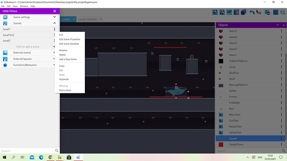Open the objects editor toolbar icon

[x=215, y=12]
